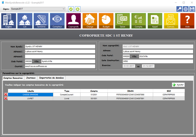Select the LIVRET libelle cell
This screenshot has width=196, height=137.
[30, 98]
